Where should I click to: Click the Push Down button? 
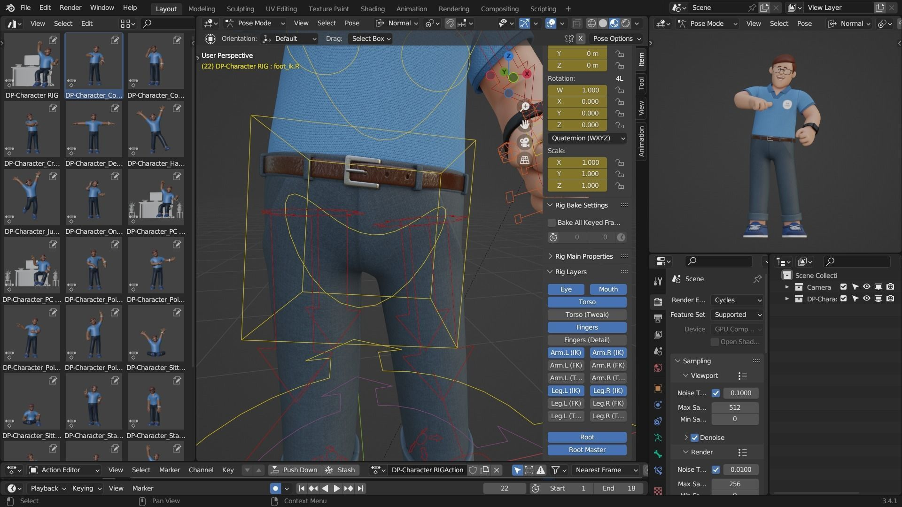[x=294, y=470]
